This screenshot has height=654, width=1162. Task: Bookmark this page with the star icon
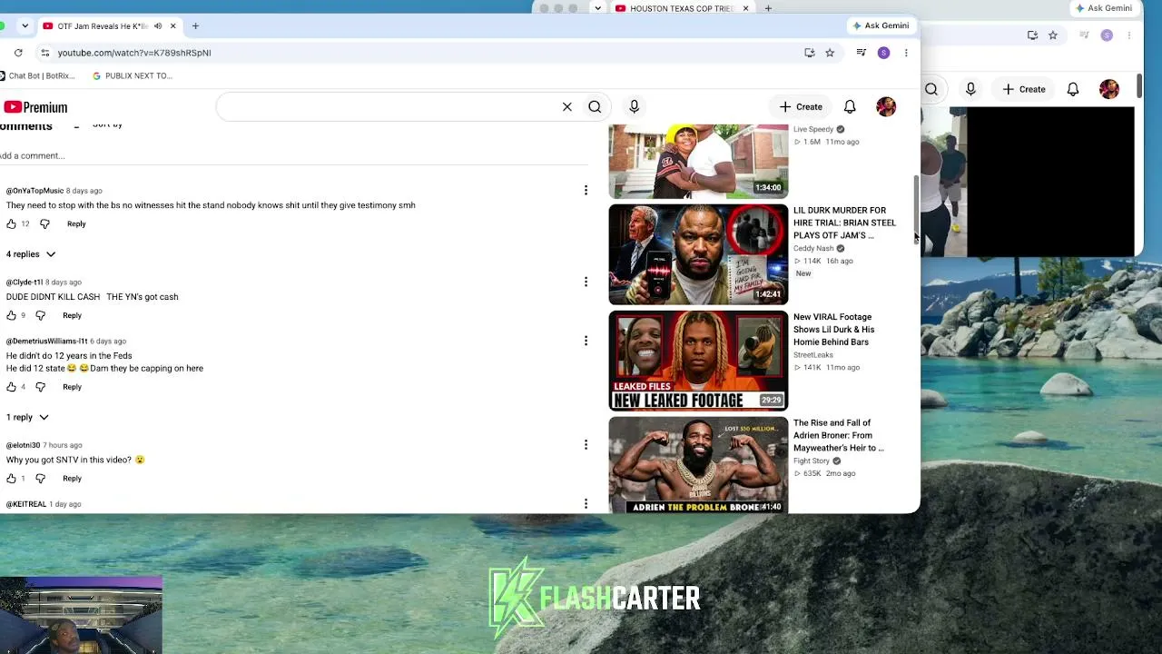pos(830,53)
